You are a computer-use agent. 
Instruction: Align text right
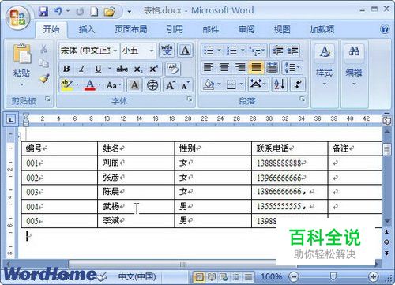click(240, 67)
